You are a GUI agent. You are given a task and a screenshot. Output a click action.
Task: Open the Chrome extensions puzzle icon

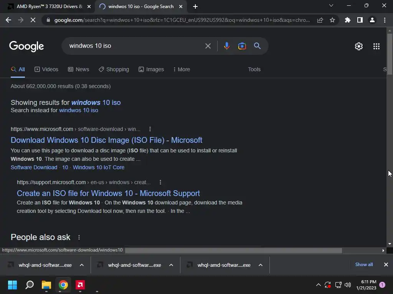pyautogui.click(x=347, y=20)
